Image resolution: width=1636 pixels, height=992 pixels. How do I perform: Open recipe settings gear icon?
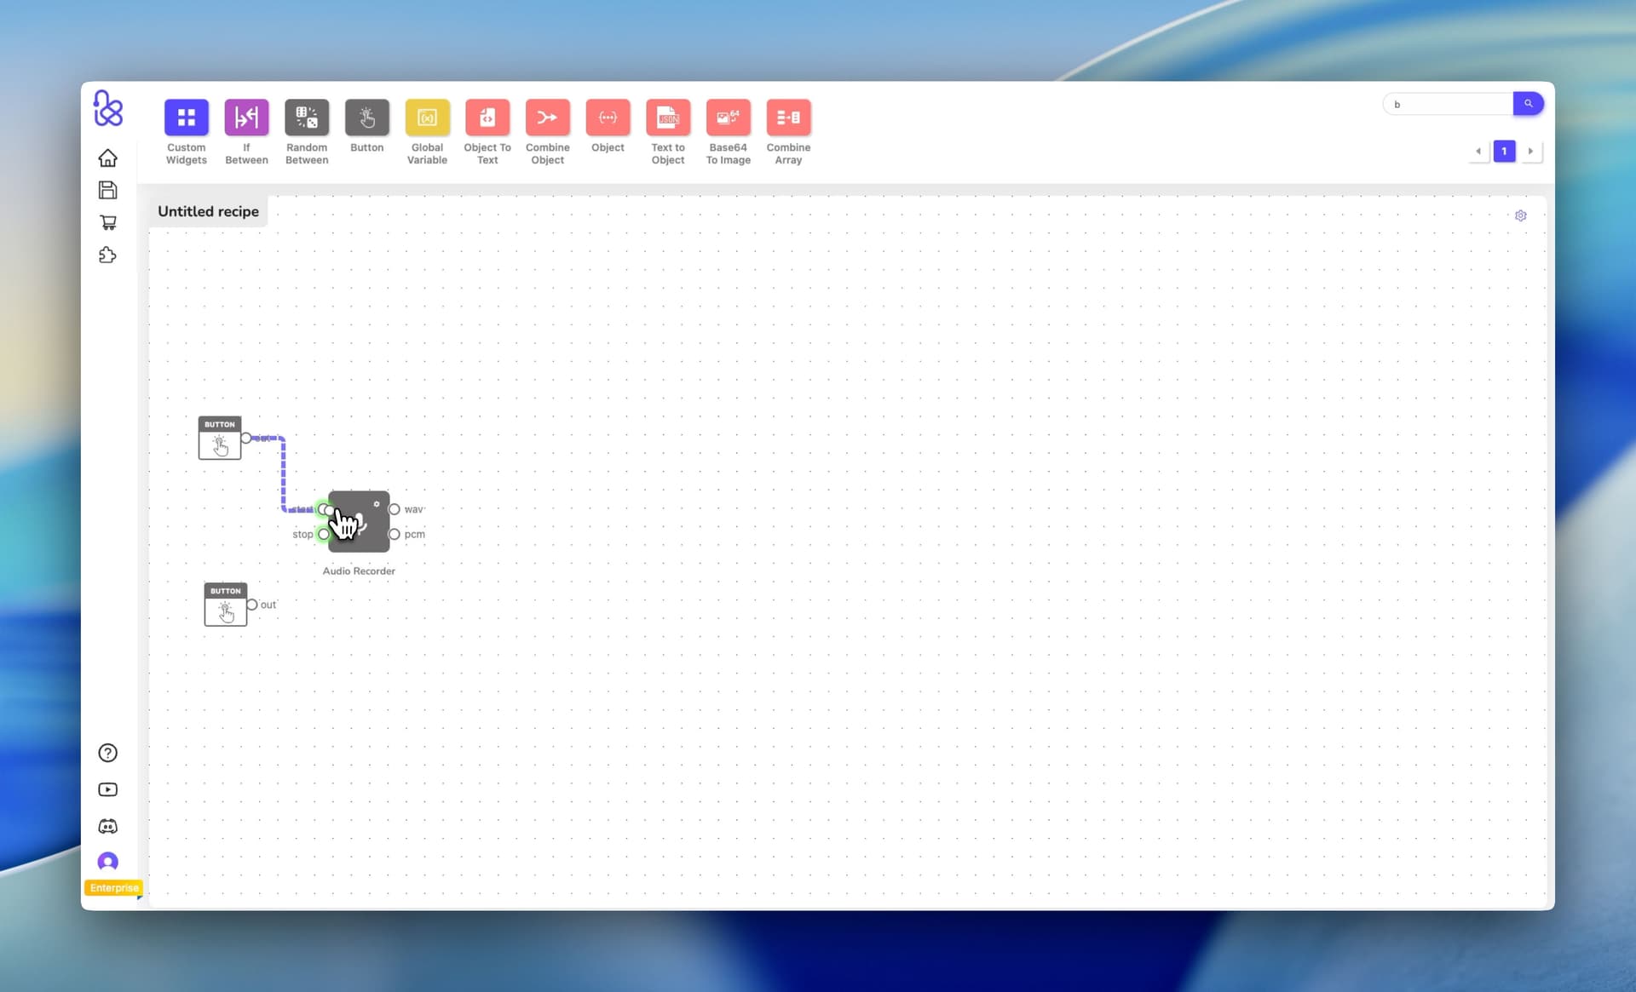[1520, 216]
